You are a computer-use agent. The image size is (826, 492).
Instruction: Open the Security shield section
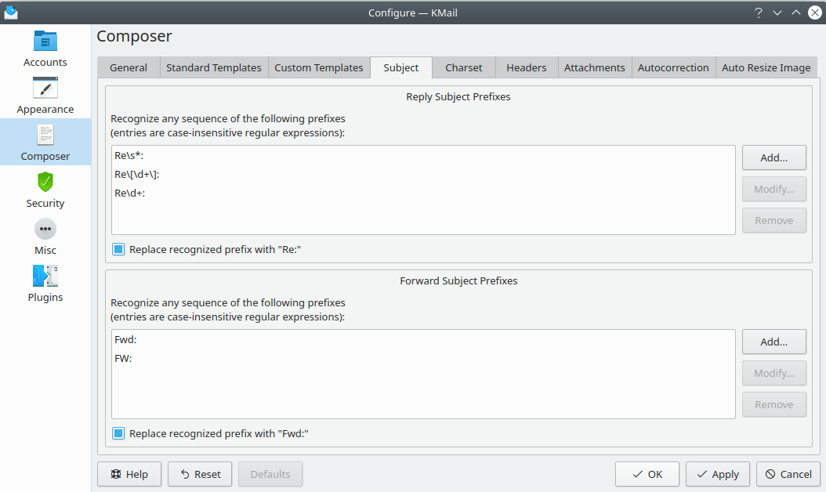45,190
